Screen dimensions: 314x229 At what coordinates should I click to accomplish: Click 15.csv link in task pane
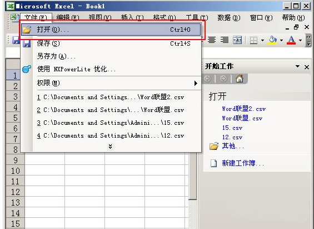(232, 128)
